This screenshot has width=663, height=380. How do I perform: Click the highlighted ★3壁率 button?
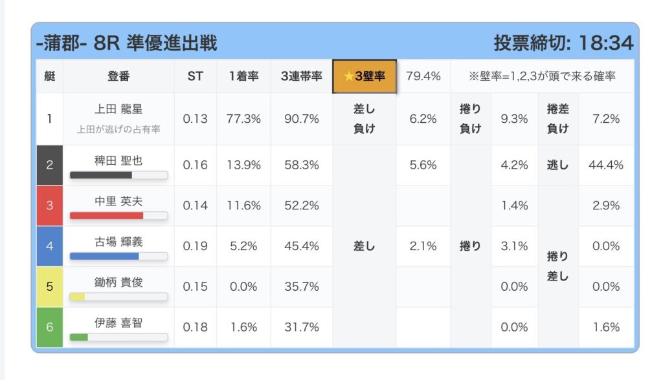365,76
